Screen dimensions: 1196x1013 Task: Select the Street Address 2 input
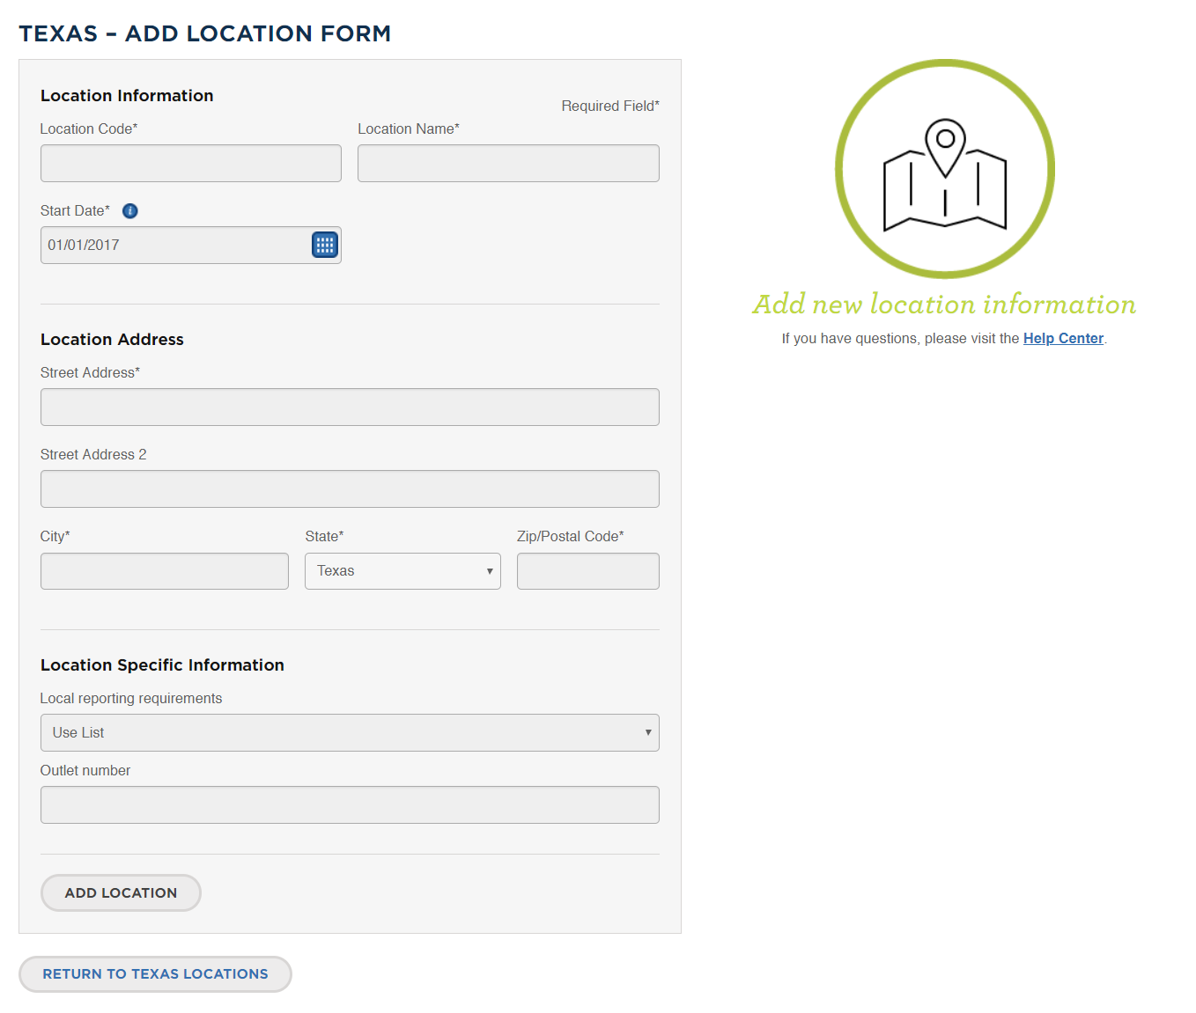pyautogui.click(x=350, y=489)
